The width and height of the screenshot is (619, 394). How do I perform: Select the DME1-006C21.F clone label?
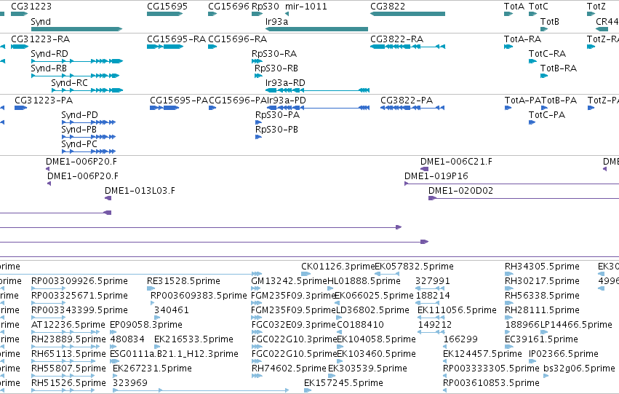pyautogui.click(x=456, y=162)
